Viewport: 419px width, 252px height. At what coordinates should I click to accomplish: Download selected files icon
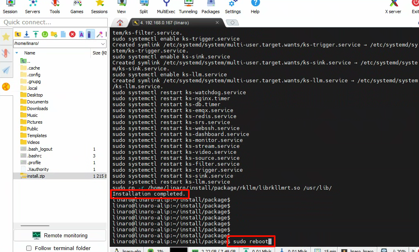[x=27, y=34]
